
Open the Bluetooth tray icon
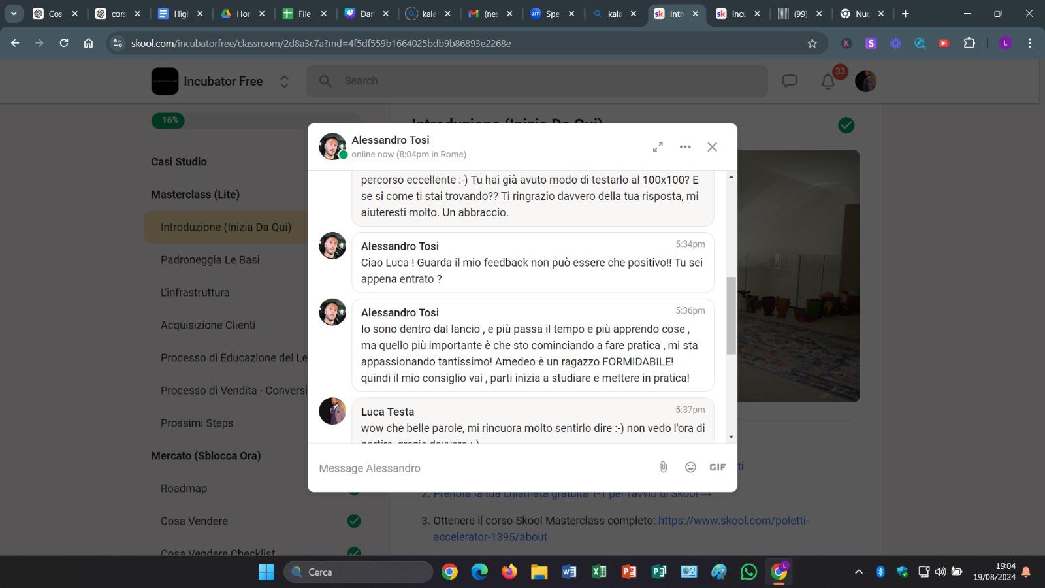point(880,572)
